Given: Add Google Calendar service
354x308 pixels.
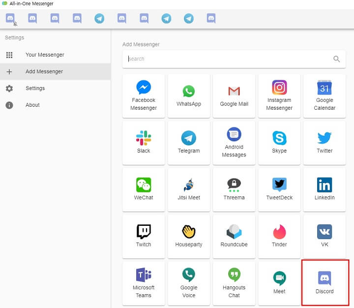Looking at the screenshot, I should 324,96.
